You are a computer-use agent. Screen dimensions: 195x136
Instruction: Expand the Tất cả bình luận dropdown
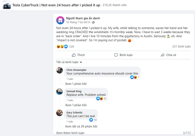click(69, 62)
